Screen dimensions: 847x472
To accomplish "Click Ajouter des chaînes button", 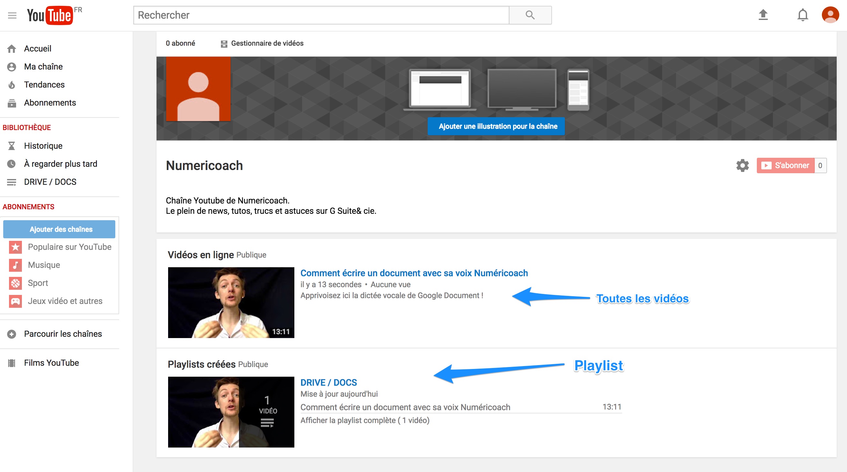I will pyautogui.click(x=59, y=229).
